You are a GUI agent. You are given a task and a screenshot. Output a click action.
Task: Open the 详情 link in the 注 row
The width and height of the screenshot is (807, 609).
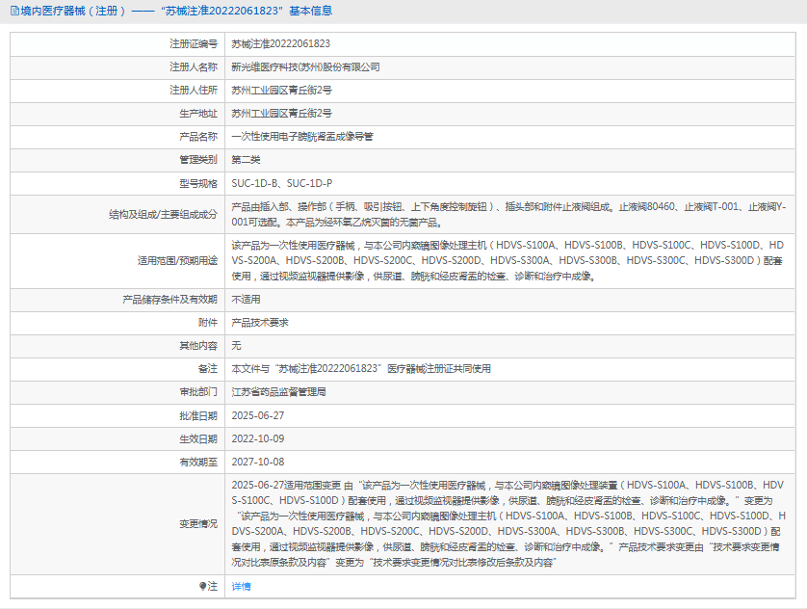241,586
